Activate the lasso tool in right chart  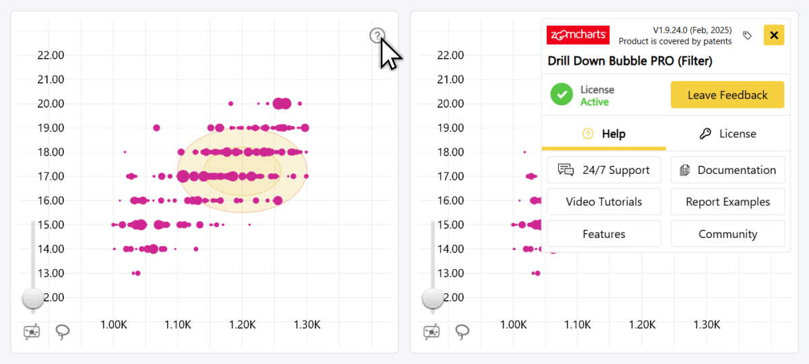point(462,332)
